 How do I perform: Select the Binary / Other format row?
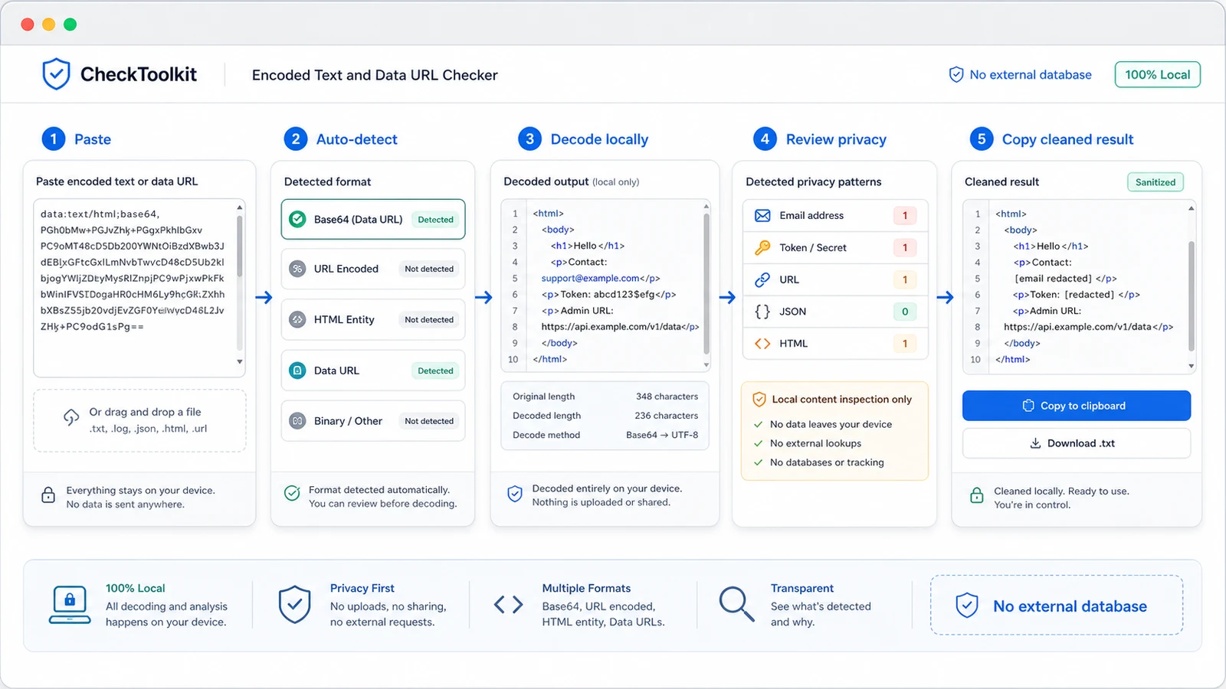[373, 421]
